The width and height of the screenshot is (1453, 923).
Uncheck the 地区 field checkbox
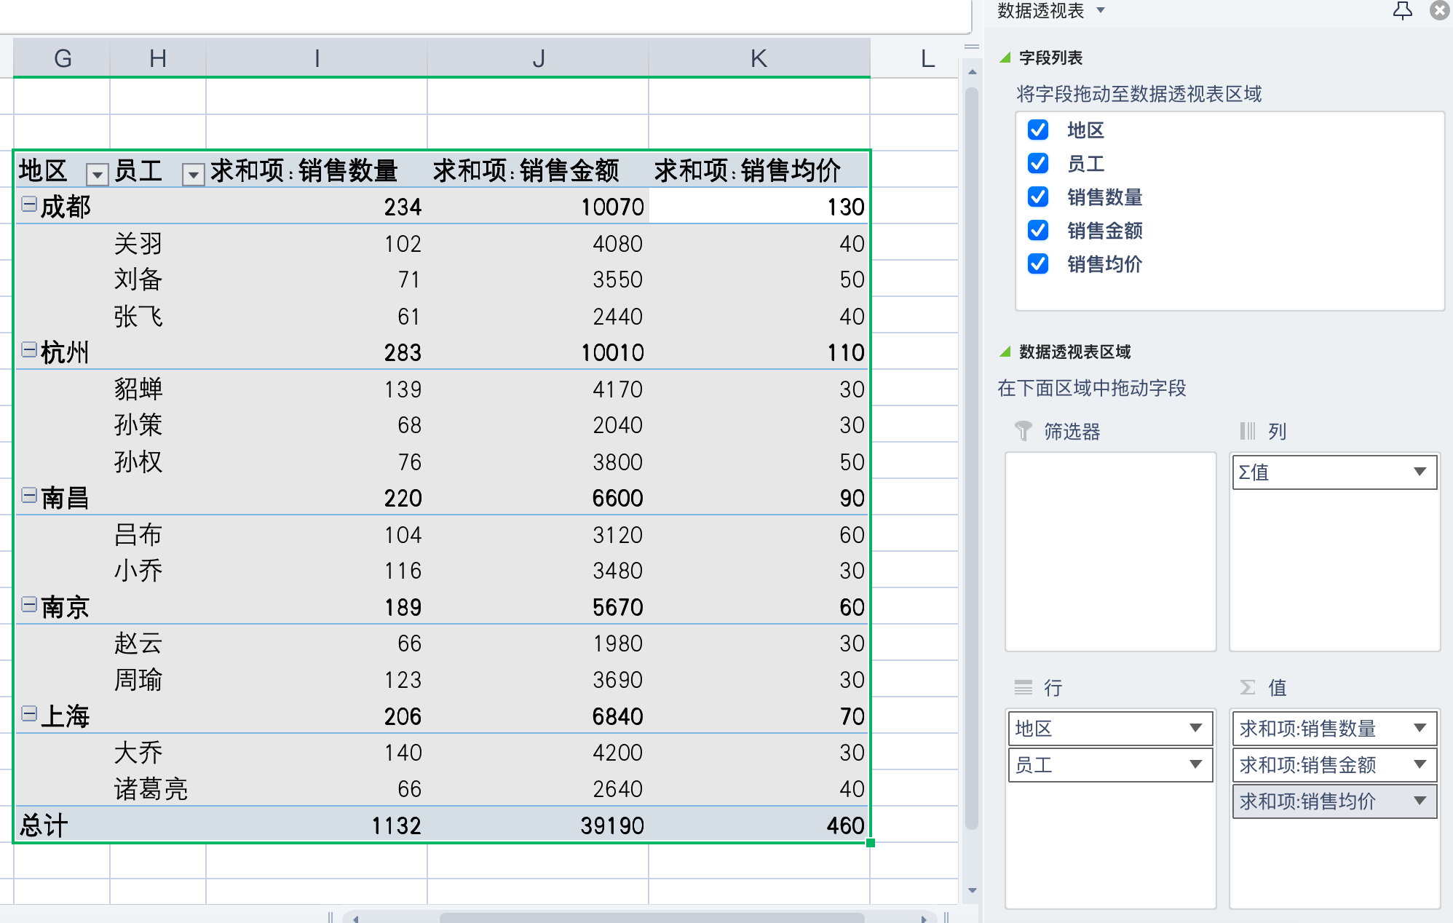click(1038, 130)
